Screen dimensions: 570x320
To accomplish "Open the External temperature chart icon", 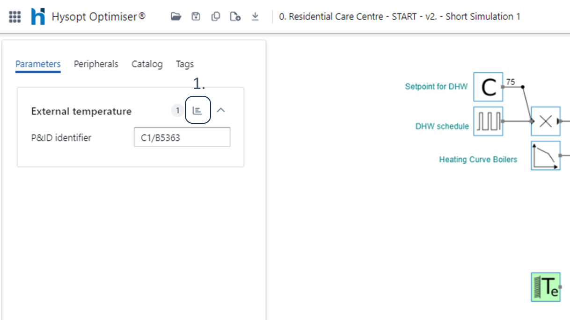I will pos(197,111).
